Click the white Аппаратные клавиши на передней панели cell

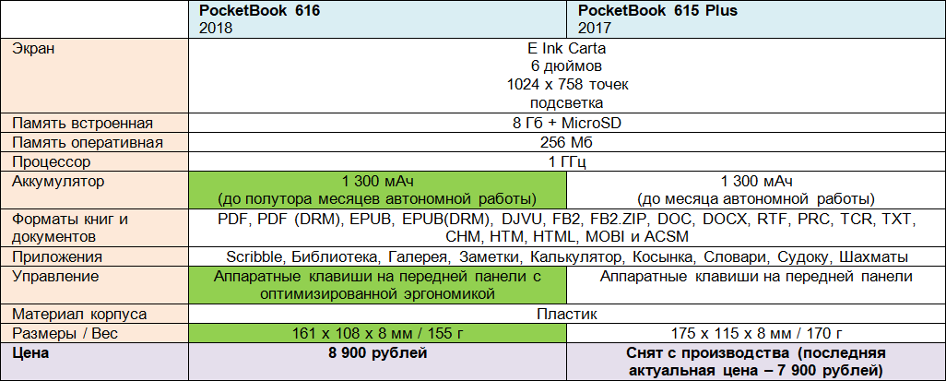point(756,285)
